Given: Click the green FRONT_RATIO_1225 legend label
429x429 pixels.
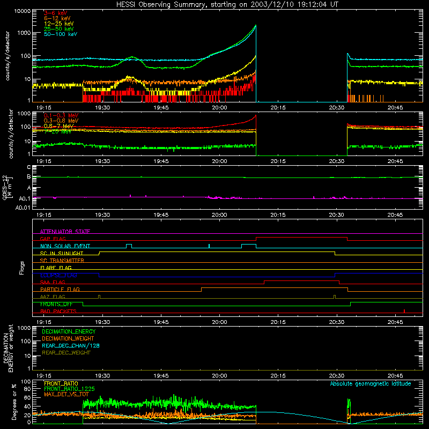Looking at the screenshot, I should tap(69, 389).
